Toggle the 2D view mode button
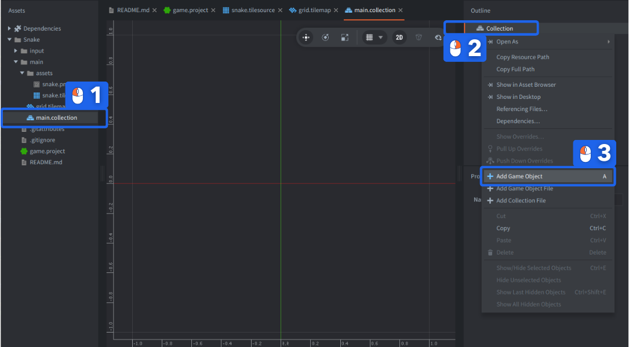629x347 pixels. (399, 38)
